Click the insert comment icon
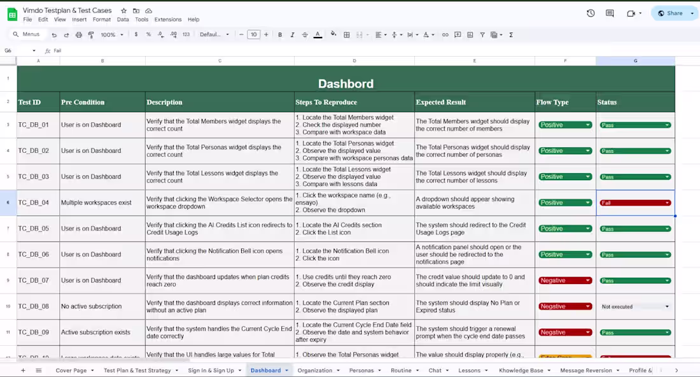The image size is (700, 377). [458, 34]
